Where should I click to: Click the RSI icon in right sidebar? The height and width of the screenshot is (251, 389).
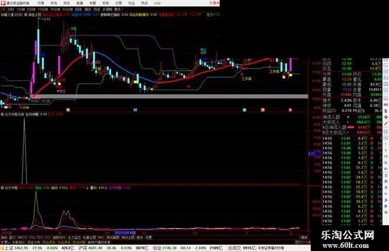(386, 105)
